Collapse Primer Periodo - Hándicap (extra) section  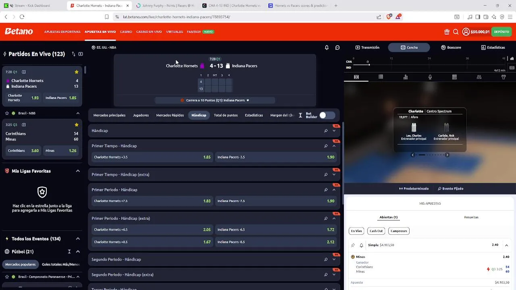334,218
